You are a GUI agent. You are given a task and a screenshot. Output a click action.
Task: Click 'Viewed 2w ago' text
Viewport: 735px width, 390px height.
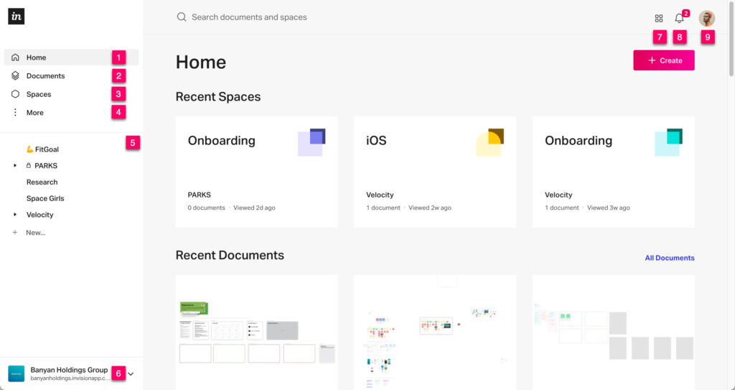(x=429, y=208)
